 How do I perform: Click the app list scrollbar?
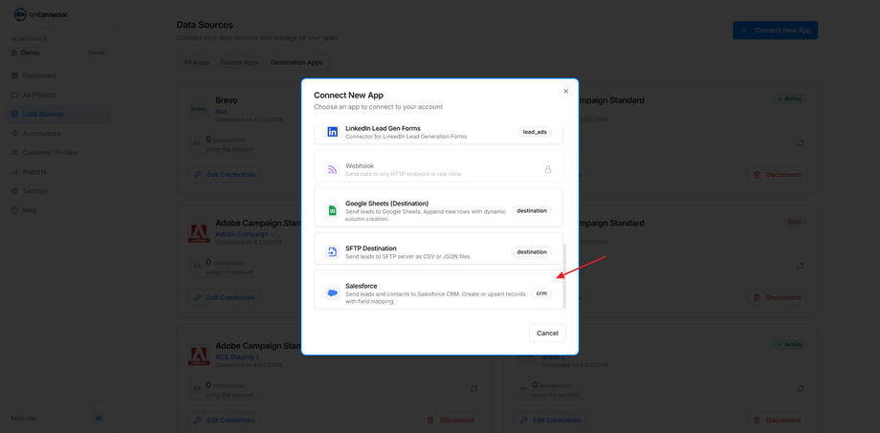click(x=564, y=276)
